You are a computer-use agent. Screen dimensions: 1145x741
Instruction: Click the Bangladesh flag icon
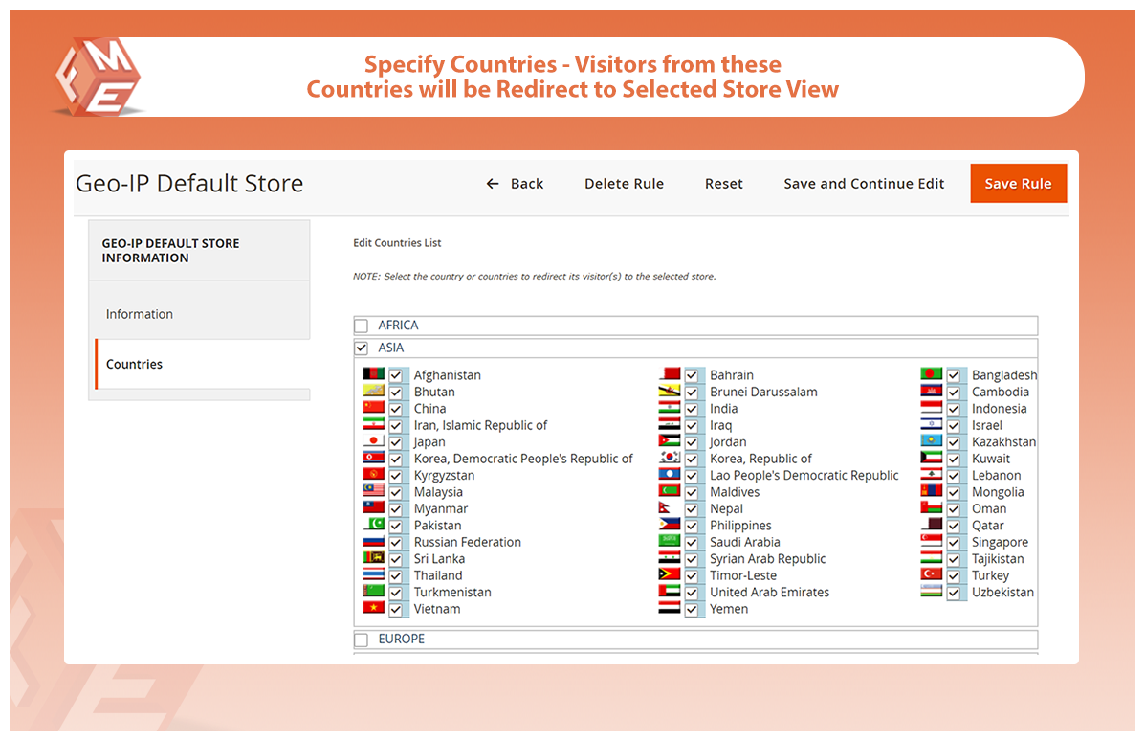point(931,374)
